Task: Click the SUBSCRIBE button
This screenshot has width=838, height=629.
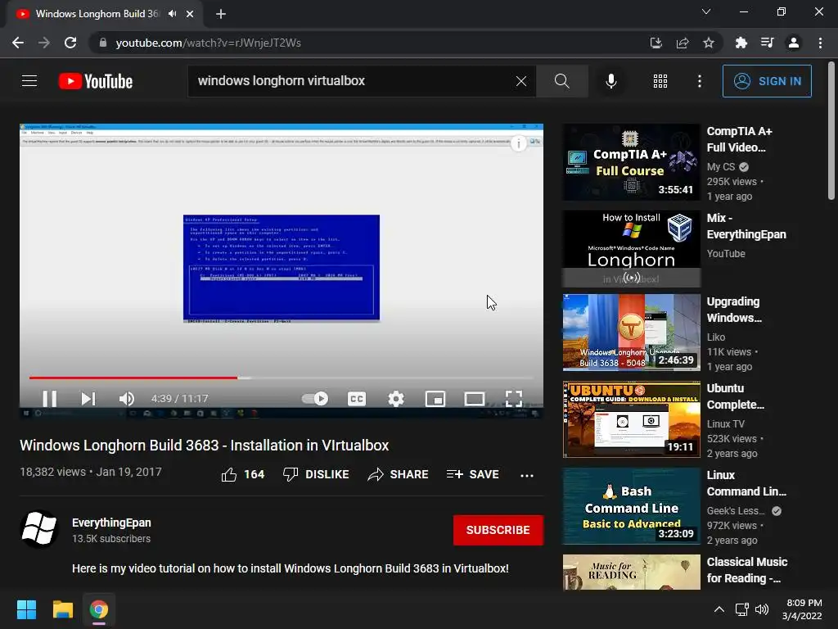Action: tap(498, 530)
